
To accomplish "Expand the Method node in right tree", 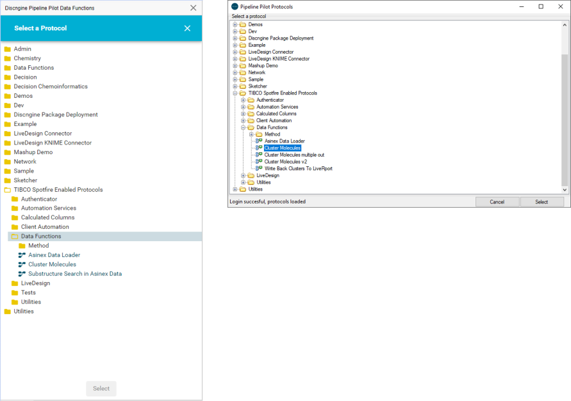I will (x=251, y=134).
